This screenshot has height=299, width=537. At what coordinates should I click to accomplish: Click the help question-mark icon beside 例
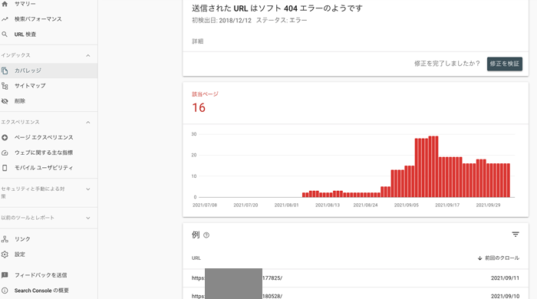click(x=206, y=235)
